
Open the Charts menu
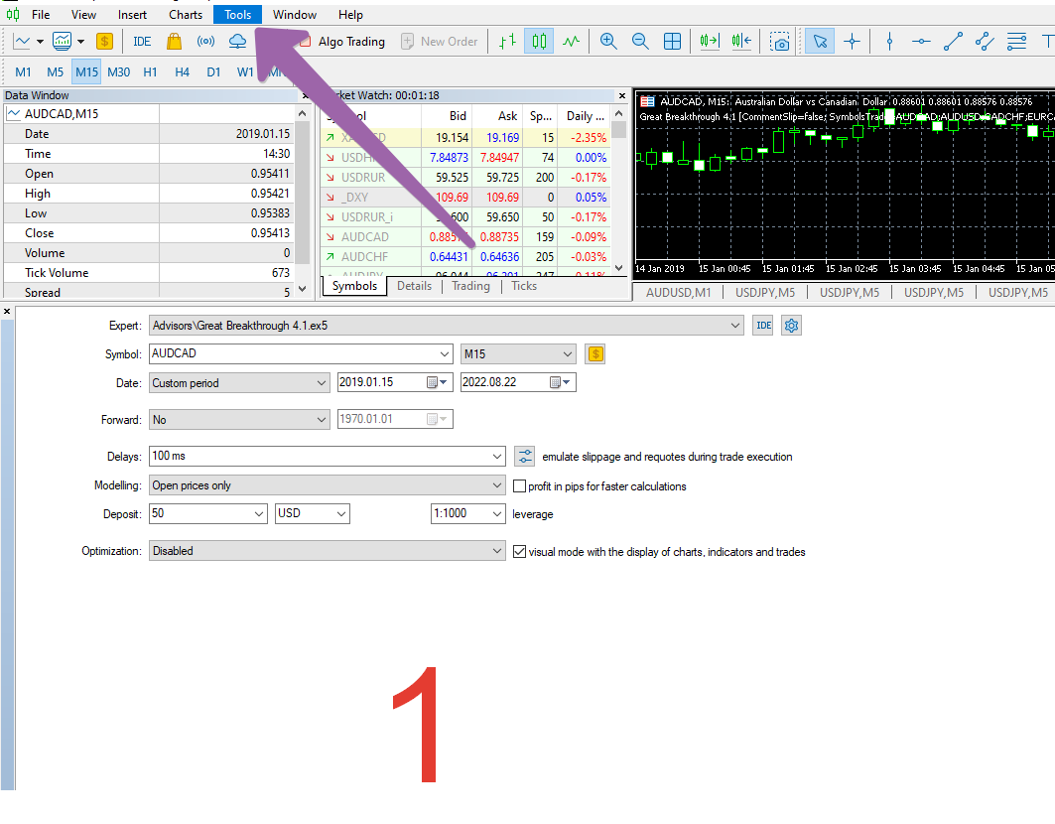(x=186, y=15)
